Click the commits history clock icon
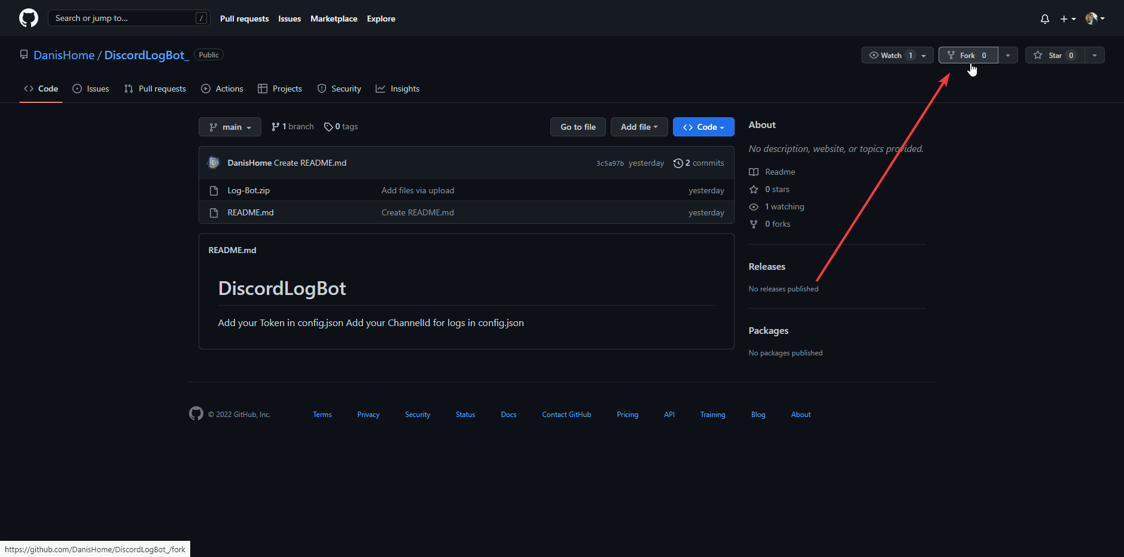The image size is (1124, 557). (x=678, y=163)
